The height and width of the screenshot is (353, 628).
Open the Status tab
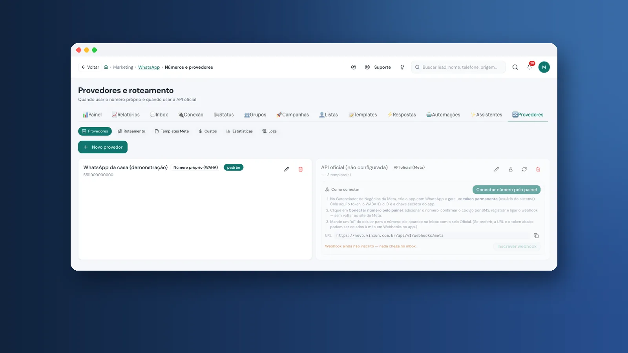click(224, 115)
